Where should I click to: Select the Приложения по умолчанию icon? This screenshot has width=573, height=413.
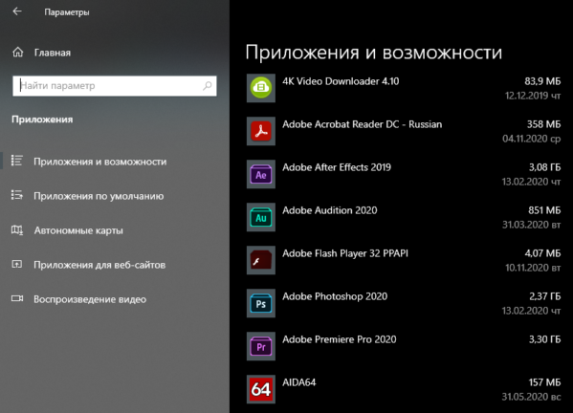click(x=17, y=195)
